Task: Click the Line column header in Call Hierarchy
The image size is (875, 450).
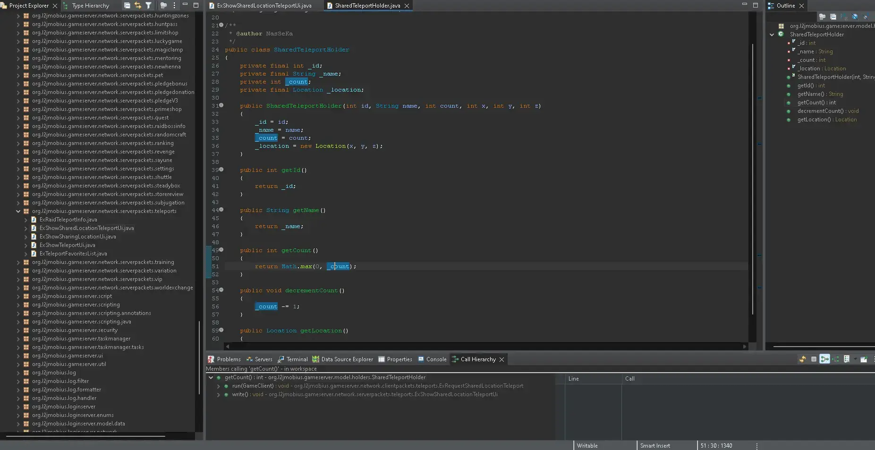Action: point(593,379)
